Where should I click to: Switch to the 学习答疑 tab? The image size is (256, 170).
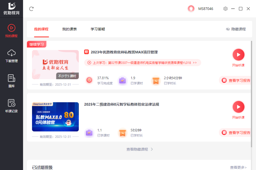[x=98, y=29]
